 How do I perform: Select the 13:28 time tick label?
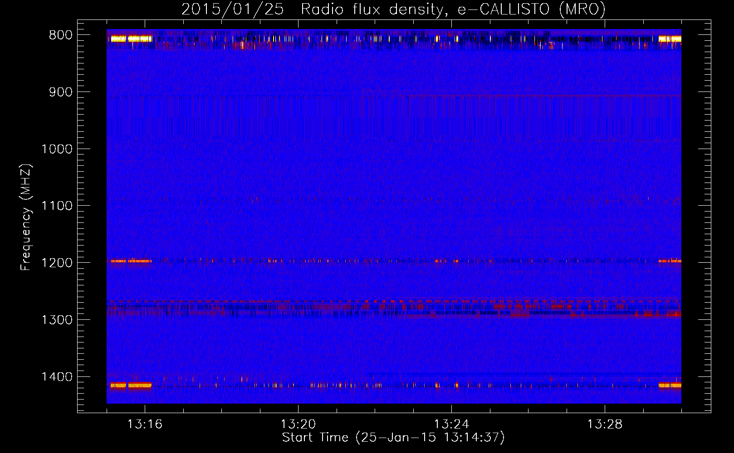click(x=605, y=424)
